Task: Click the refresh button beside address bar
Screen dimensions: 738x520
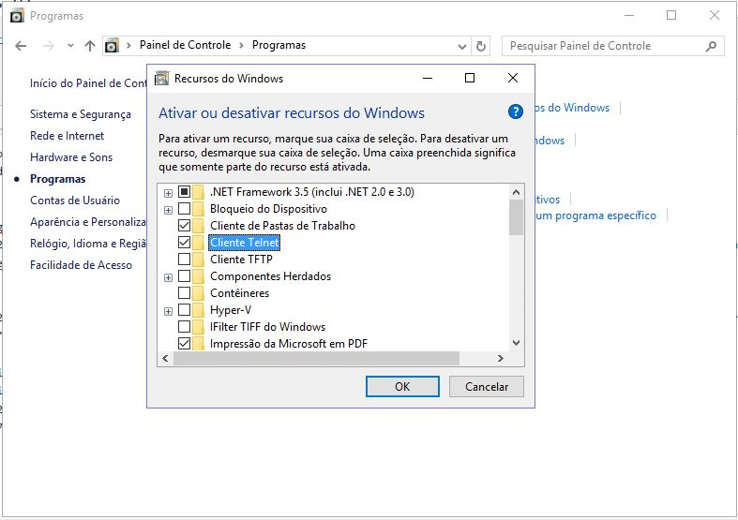Action: coord(481,45)
